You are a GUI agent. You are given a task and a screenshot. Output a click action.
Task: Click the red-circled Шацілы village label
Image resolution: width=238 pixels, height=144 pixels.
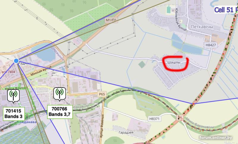(x=174, y=62)
